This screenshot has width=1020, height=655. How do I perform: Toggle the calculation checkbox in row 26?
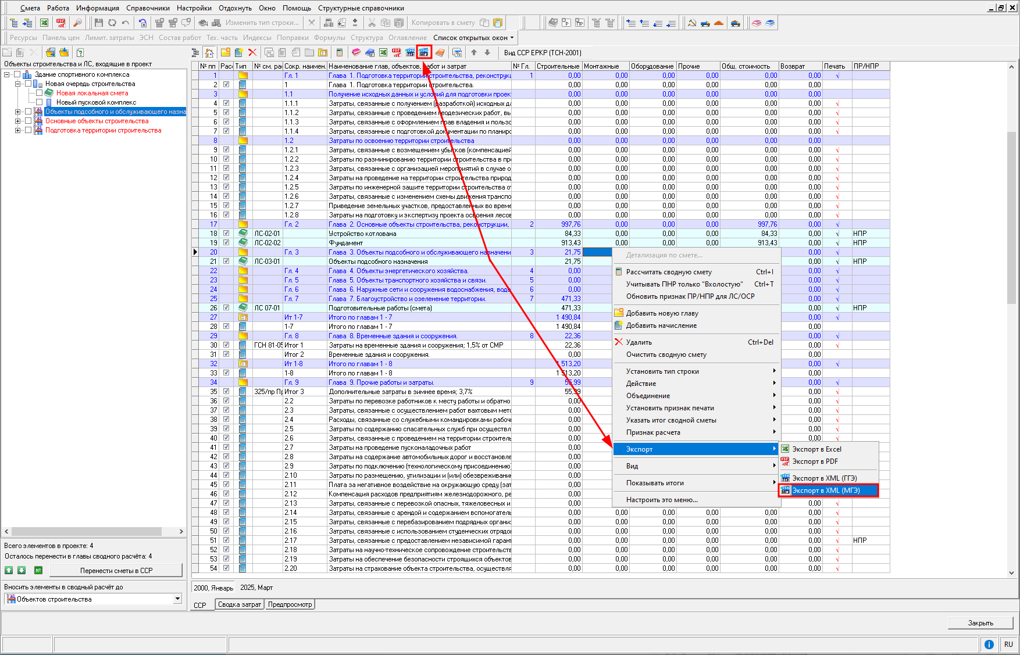(226, 308)
